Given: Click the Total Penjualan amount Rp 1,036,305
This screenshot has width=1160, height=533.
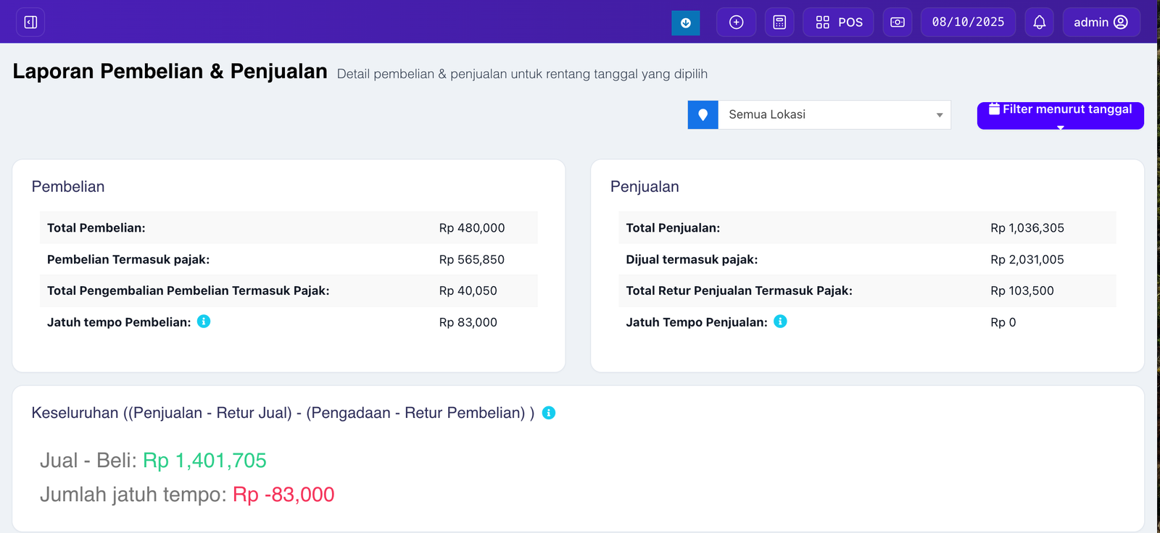Looking at the screenshot, I should [1027, 228].
